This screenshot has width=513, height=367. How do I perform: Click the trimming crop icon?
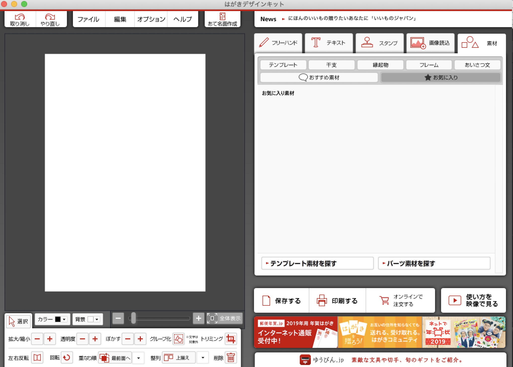[231, 339]
